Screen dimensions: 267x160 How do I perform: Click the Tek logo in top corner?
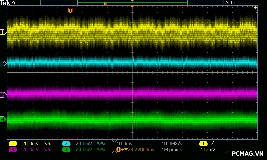click(x=5, y=3)
